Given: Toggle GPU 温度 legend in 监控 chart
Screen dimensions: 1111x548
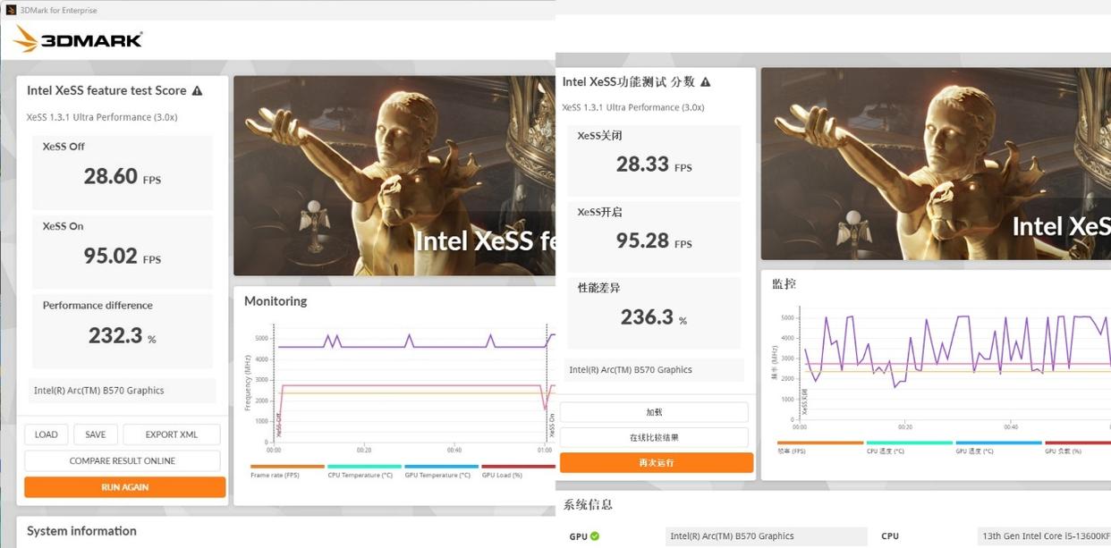Looking at the screenshot, I should [x=998, y=447].
